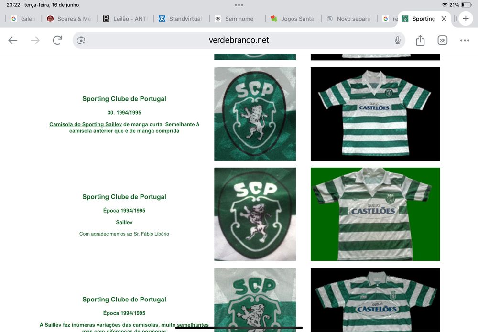This screenshot has height=332, width=478.
Task: Click the Jogos Santa clover favicon
Action: click(x=274, y=19)
